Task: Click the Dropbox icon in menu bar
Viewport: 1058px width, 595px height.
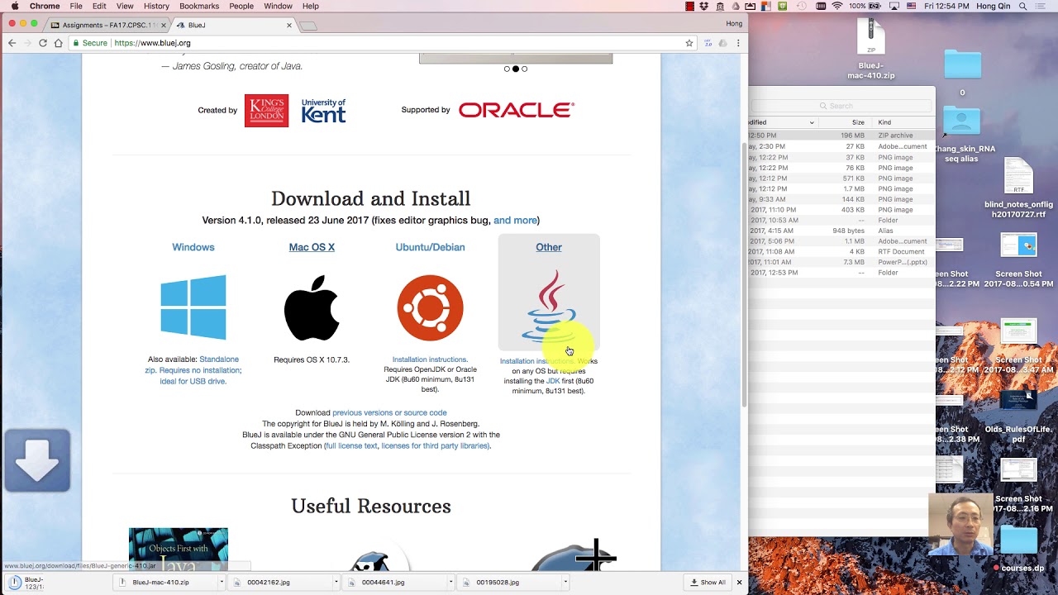Action: pyautogui.click(x=703, y=6)
